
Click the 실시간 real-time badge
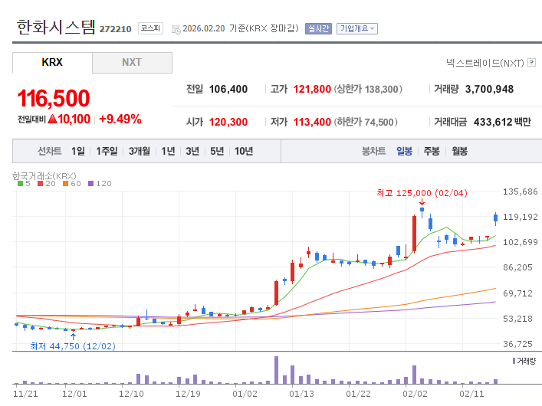point(318,28)
